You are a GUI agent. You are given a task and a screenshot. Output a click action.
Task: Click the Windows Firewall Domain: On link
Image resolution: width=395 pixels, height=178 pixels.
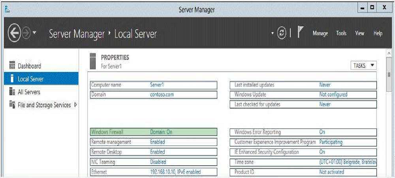click(x=161, y=132)
